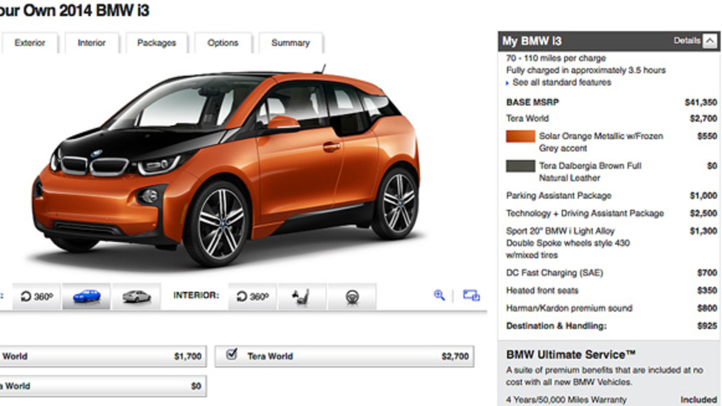Show the steering wheel interior view
The image size is (722, 406).
351,297
